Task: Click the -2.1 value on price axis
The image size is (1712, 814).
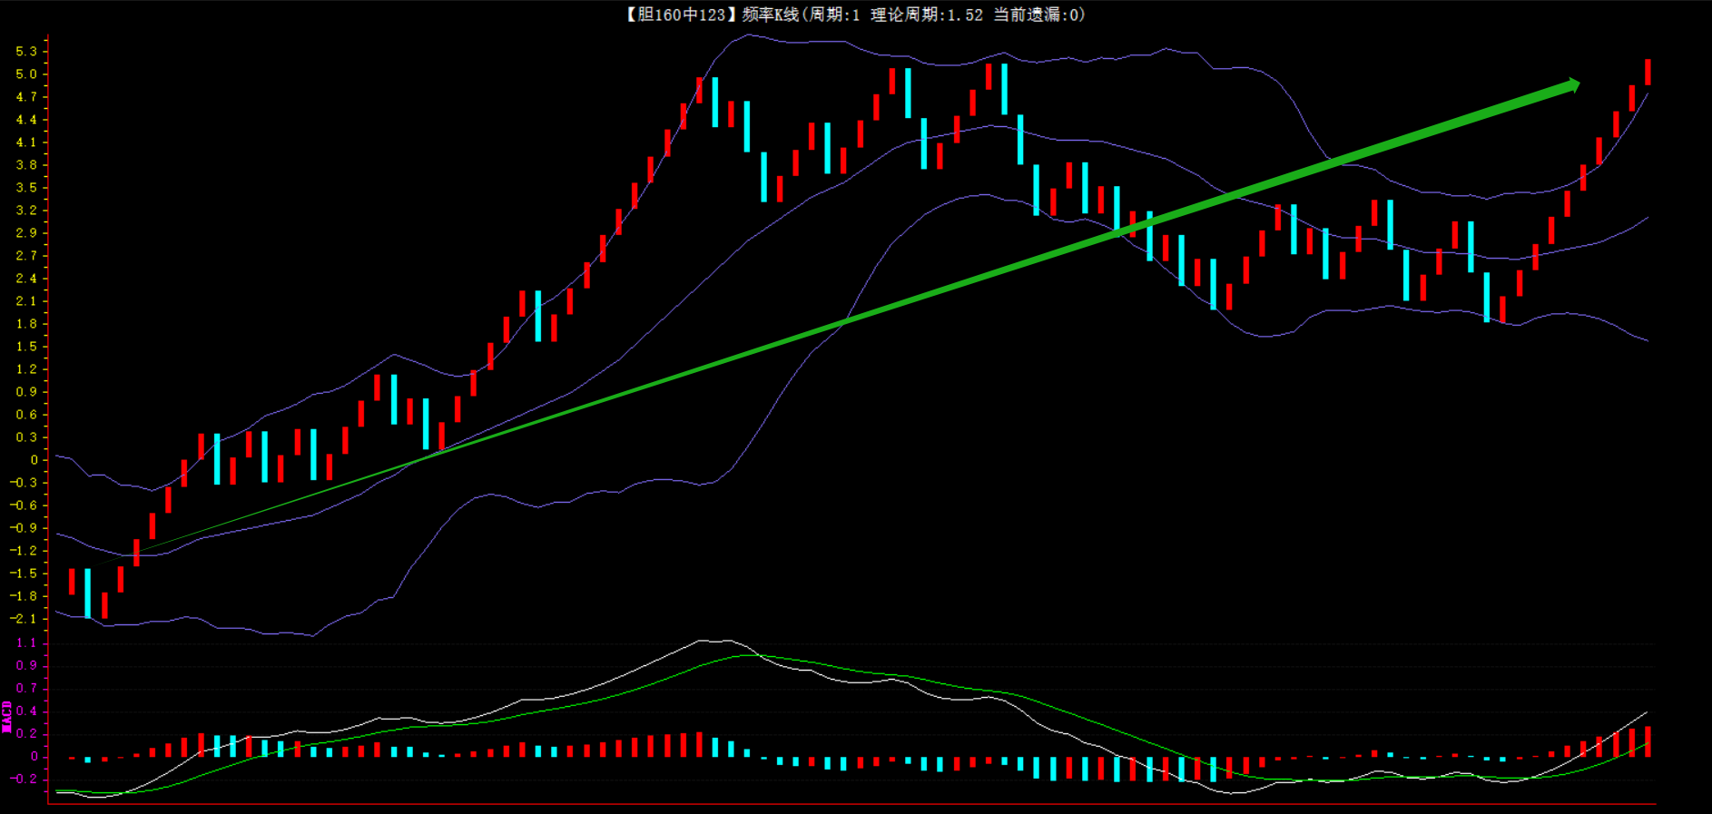Action: (25, 619)
